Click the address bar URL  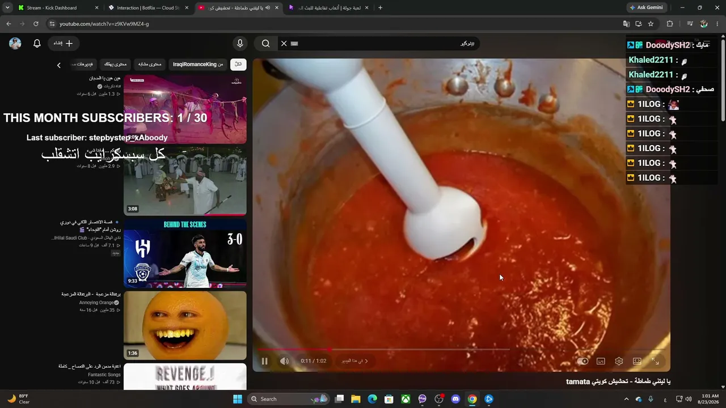pyautogui.click(x=104, y=24)
